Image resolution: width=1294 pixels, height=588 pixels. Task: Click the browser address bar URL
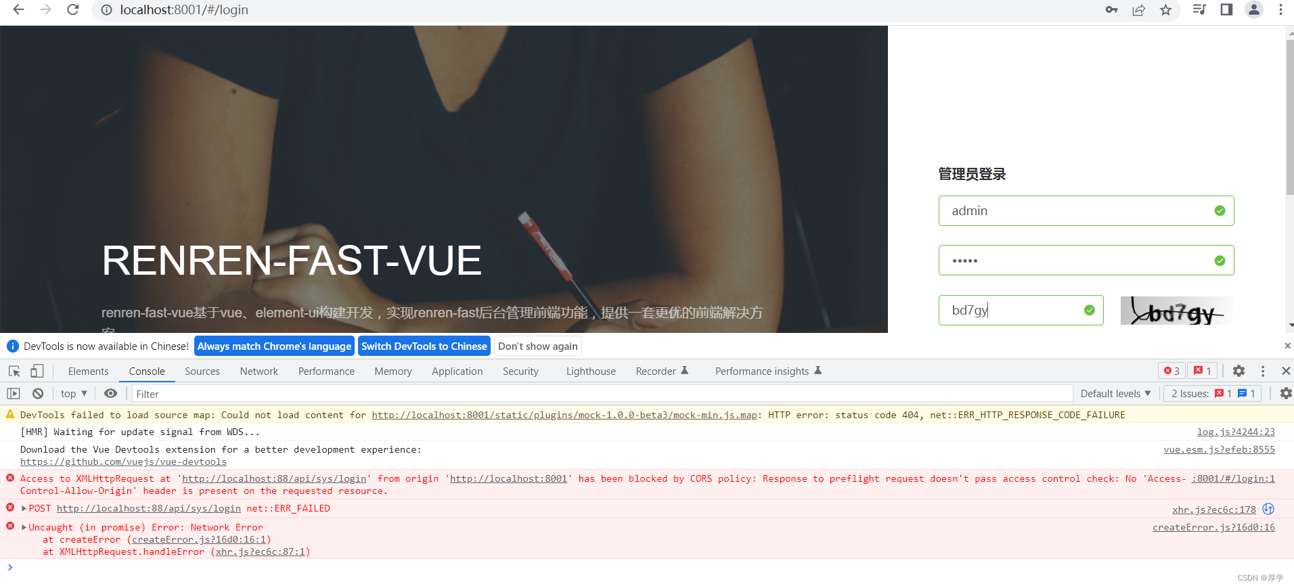184,9
